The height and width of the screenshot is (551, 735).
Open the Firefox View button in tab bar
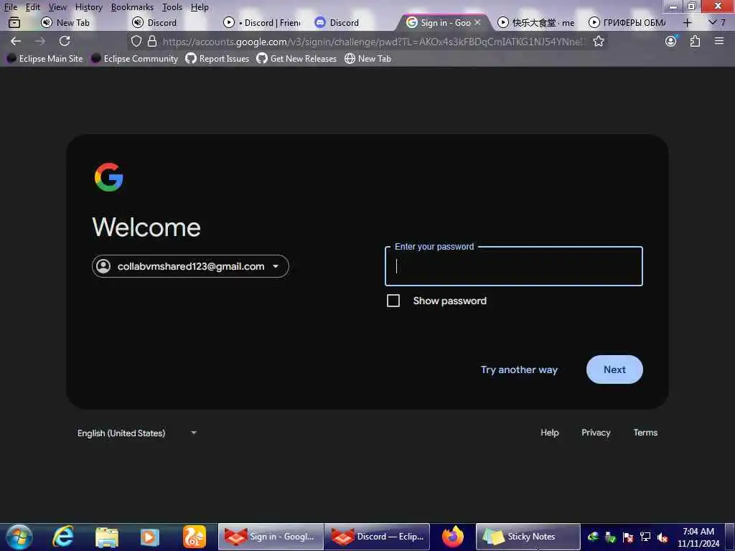click(x=14, y=22)
